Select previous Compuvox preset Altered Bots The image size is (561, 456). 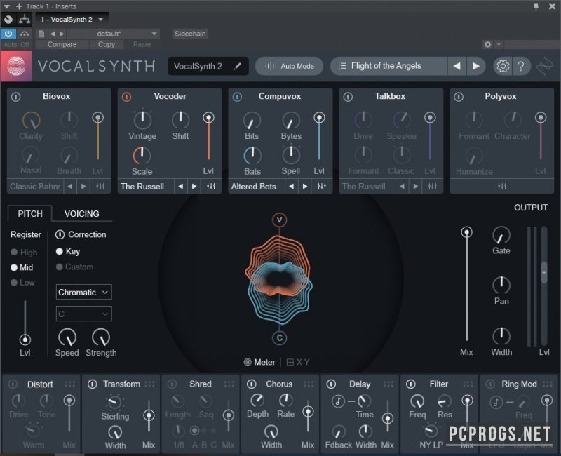(292, 187)
